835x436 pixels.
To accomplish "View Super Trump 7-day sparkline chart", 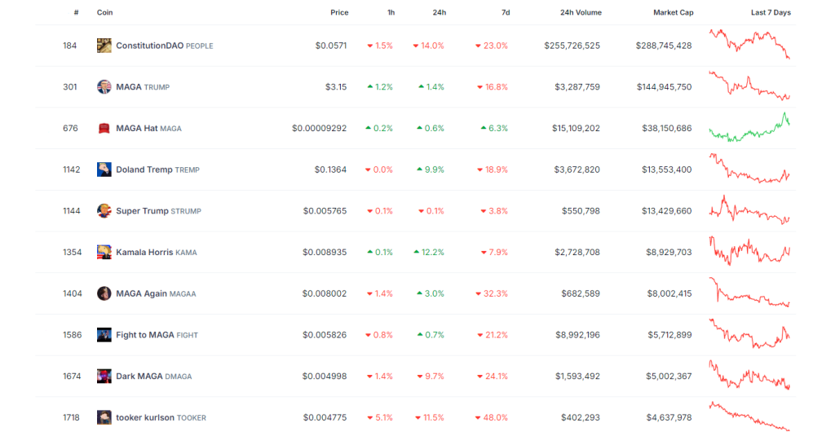I will tap(749, 209).
